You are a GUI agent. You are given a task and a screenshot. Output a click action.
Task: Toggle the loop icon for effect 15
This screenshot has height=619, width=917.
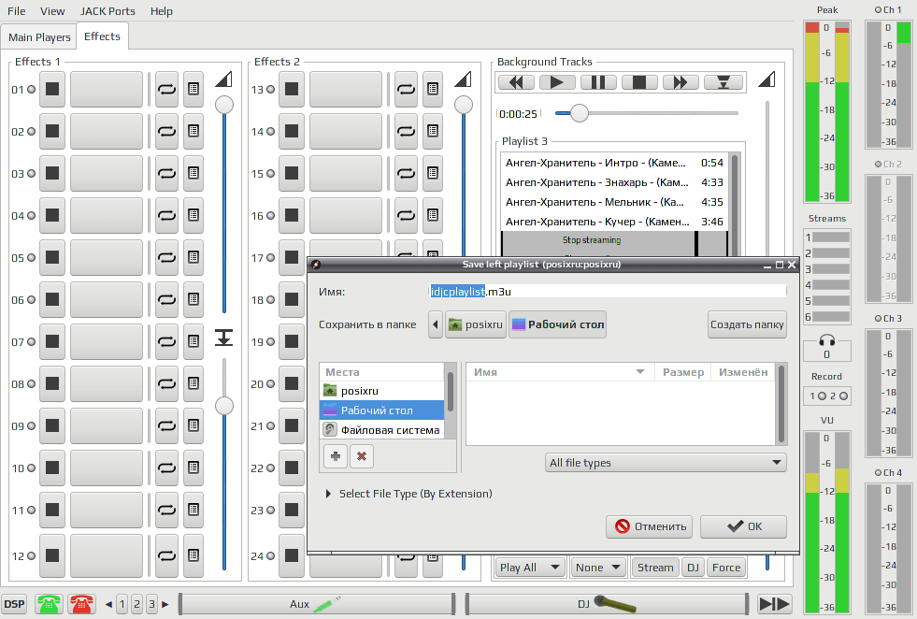(x=406, y=173)
